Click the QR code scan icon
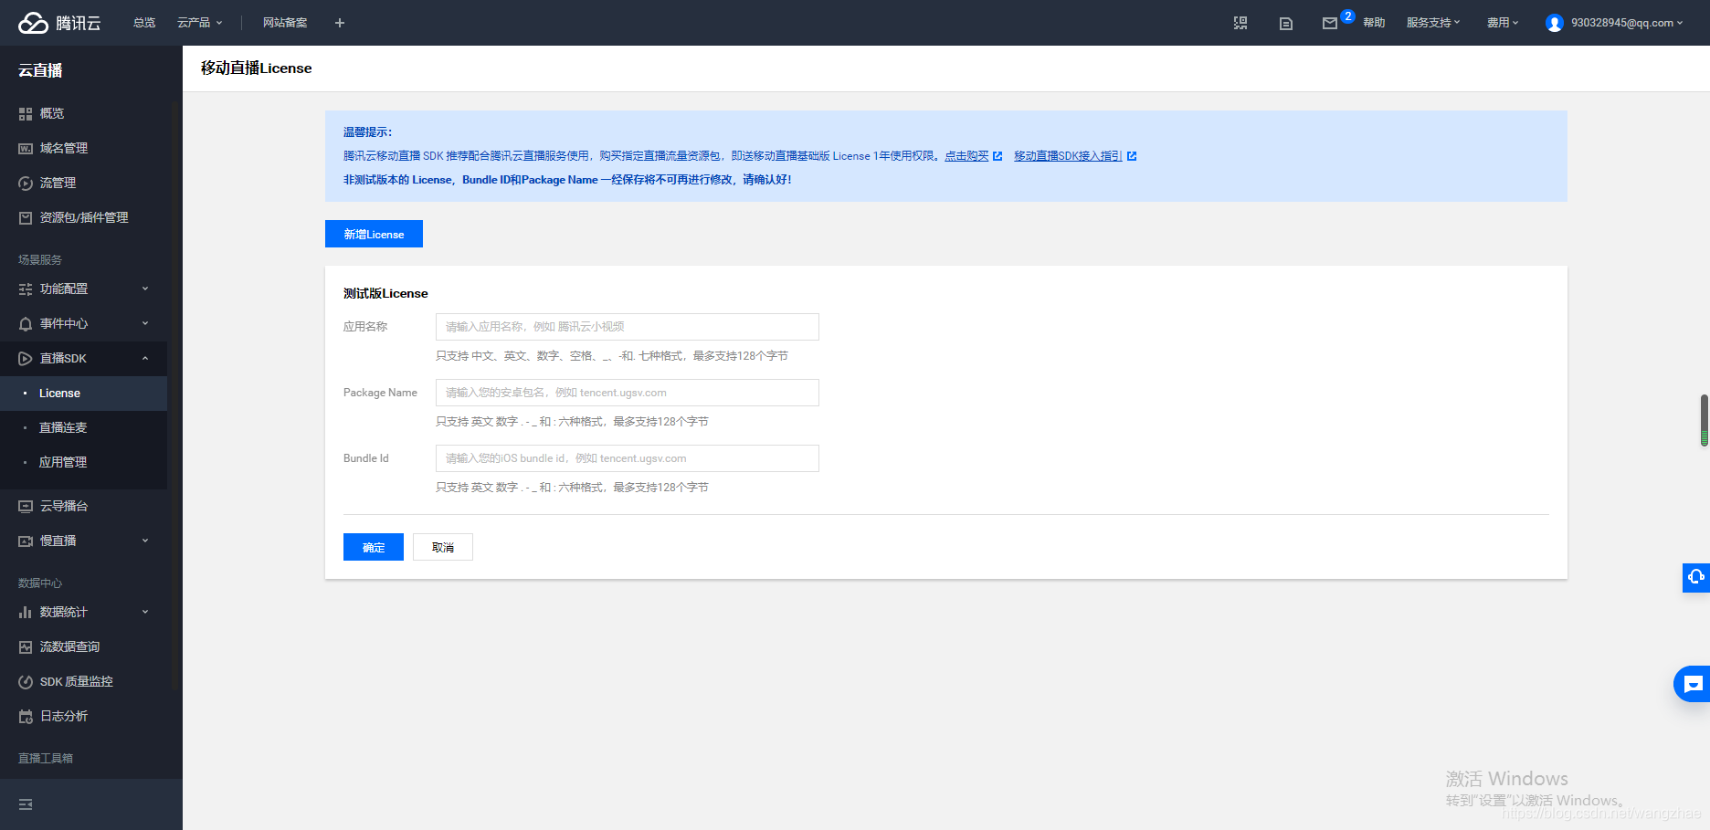The width and height of the screenshot is (1710, 830). (1240, 23)
